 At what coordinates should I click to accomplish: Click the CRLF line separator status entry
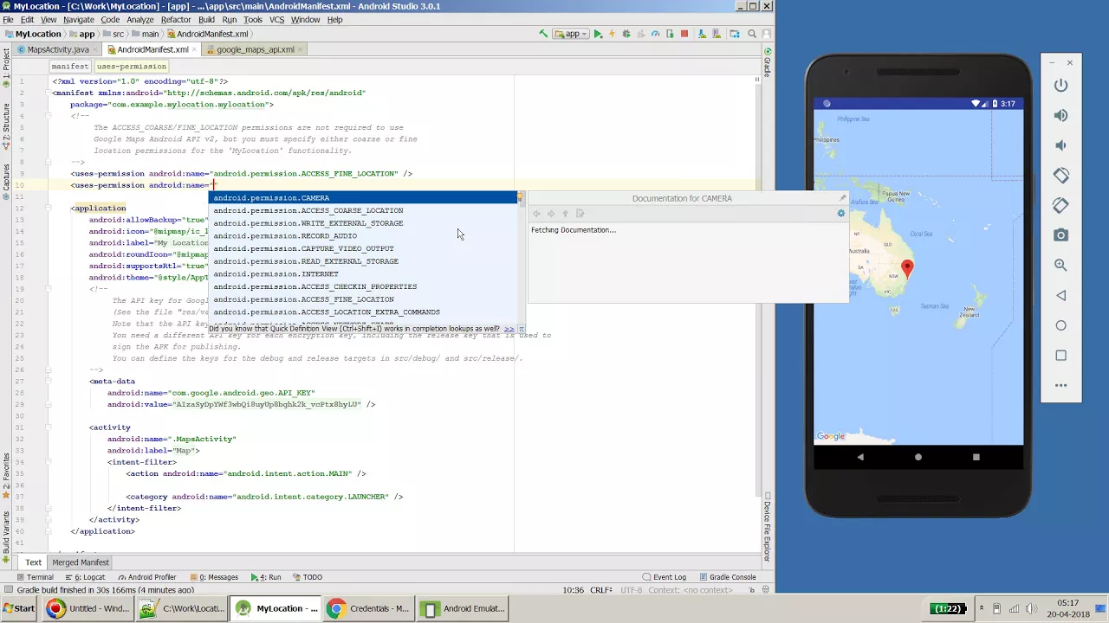(x=601, y=590)
